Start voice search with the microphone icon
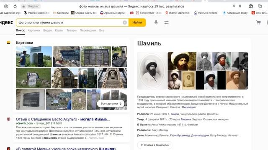 156,22
